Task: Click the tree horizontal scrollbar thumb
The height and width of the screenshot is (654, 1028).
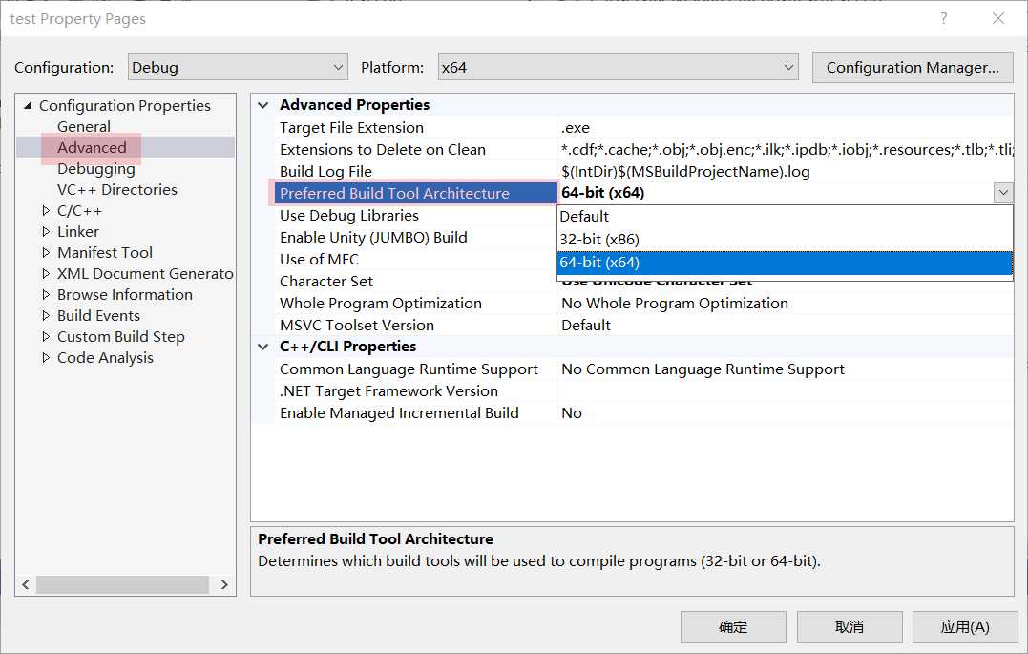Action: [122, 584]
